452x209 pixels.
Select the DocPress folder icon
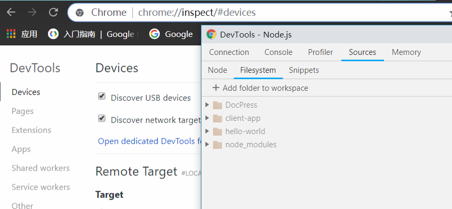click(x=217, y=105)
